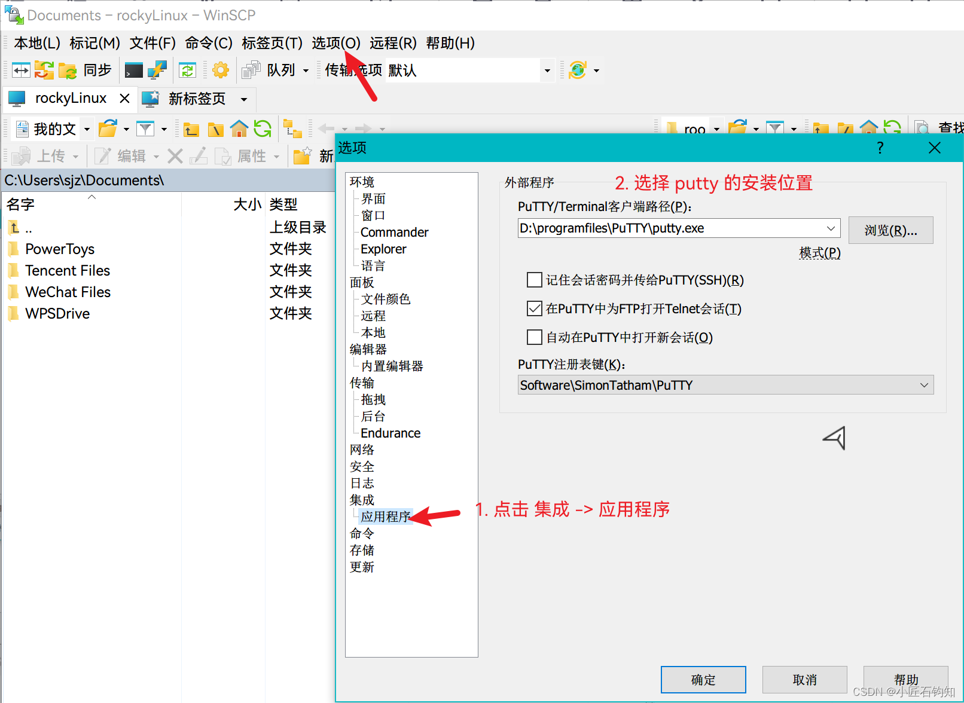Enable 自动在PuTTY中打开新会话 checkbox
Screen dimensions: 964x703
pyautogui.click(x=534, y=337)
